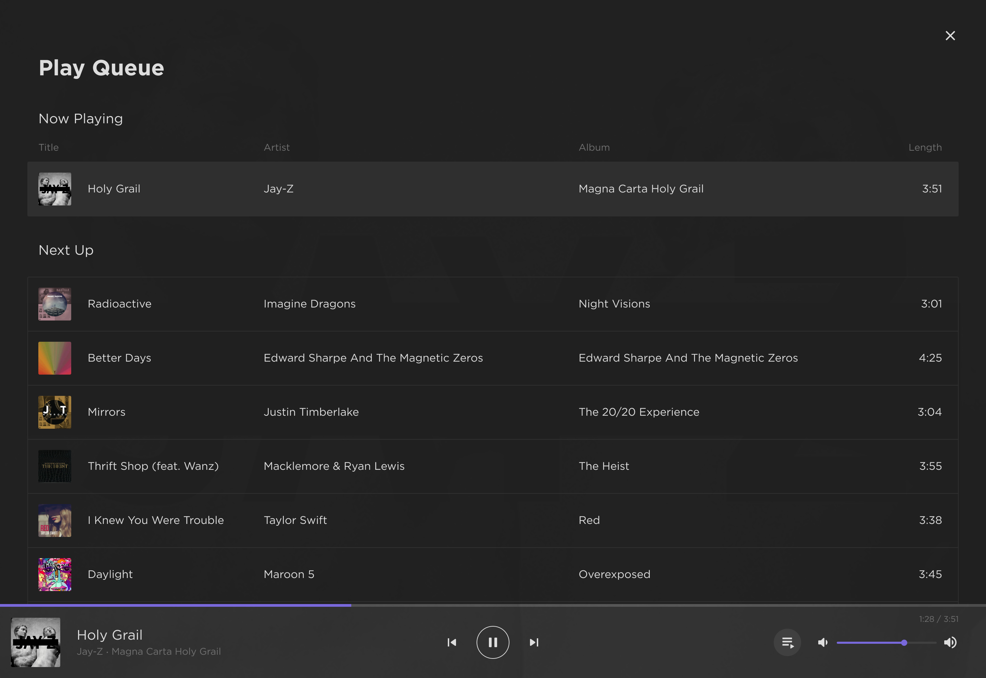
Task: Seek within the song progress bar
Action: pyautogui.click(x=493, y=605)
